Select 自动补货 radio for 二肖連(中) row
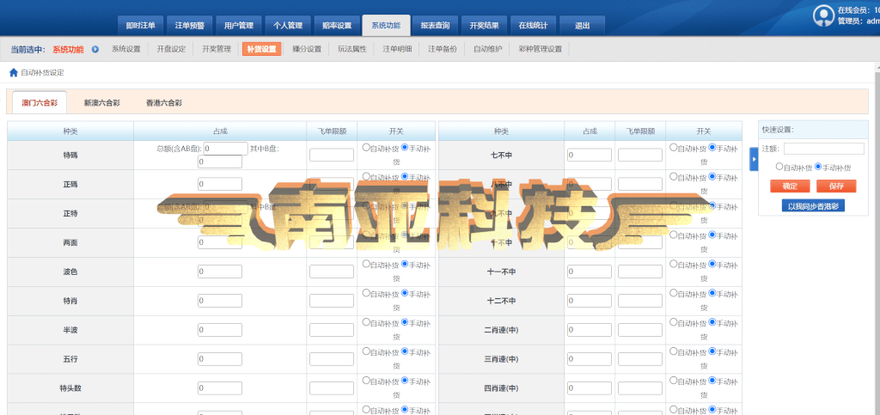 pyautogui.click(x=673, y=322)
